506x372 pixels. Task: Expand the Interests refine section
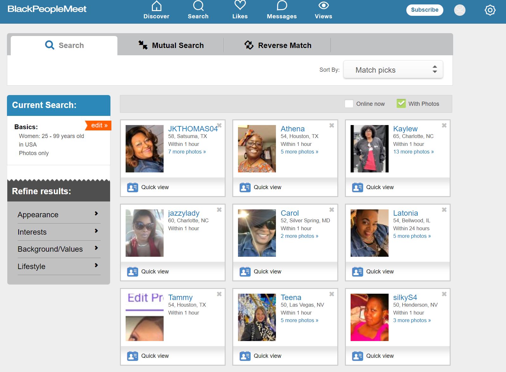59,232
